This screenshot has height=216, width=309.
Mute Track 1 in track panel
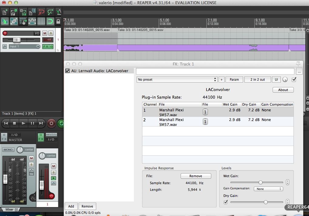(45, 33)
